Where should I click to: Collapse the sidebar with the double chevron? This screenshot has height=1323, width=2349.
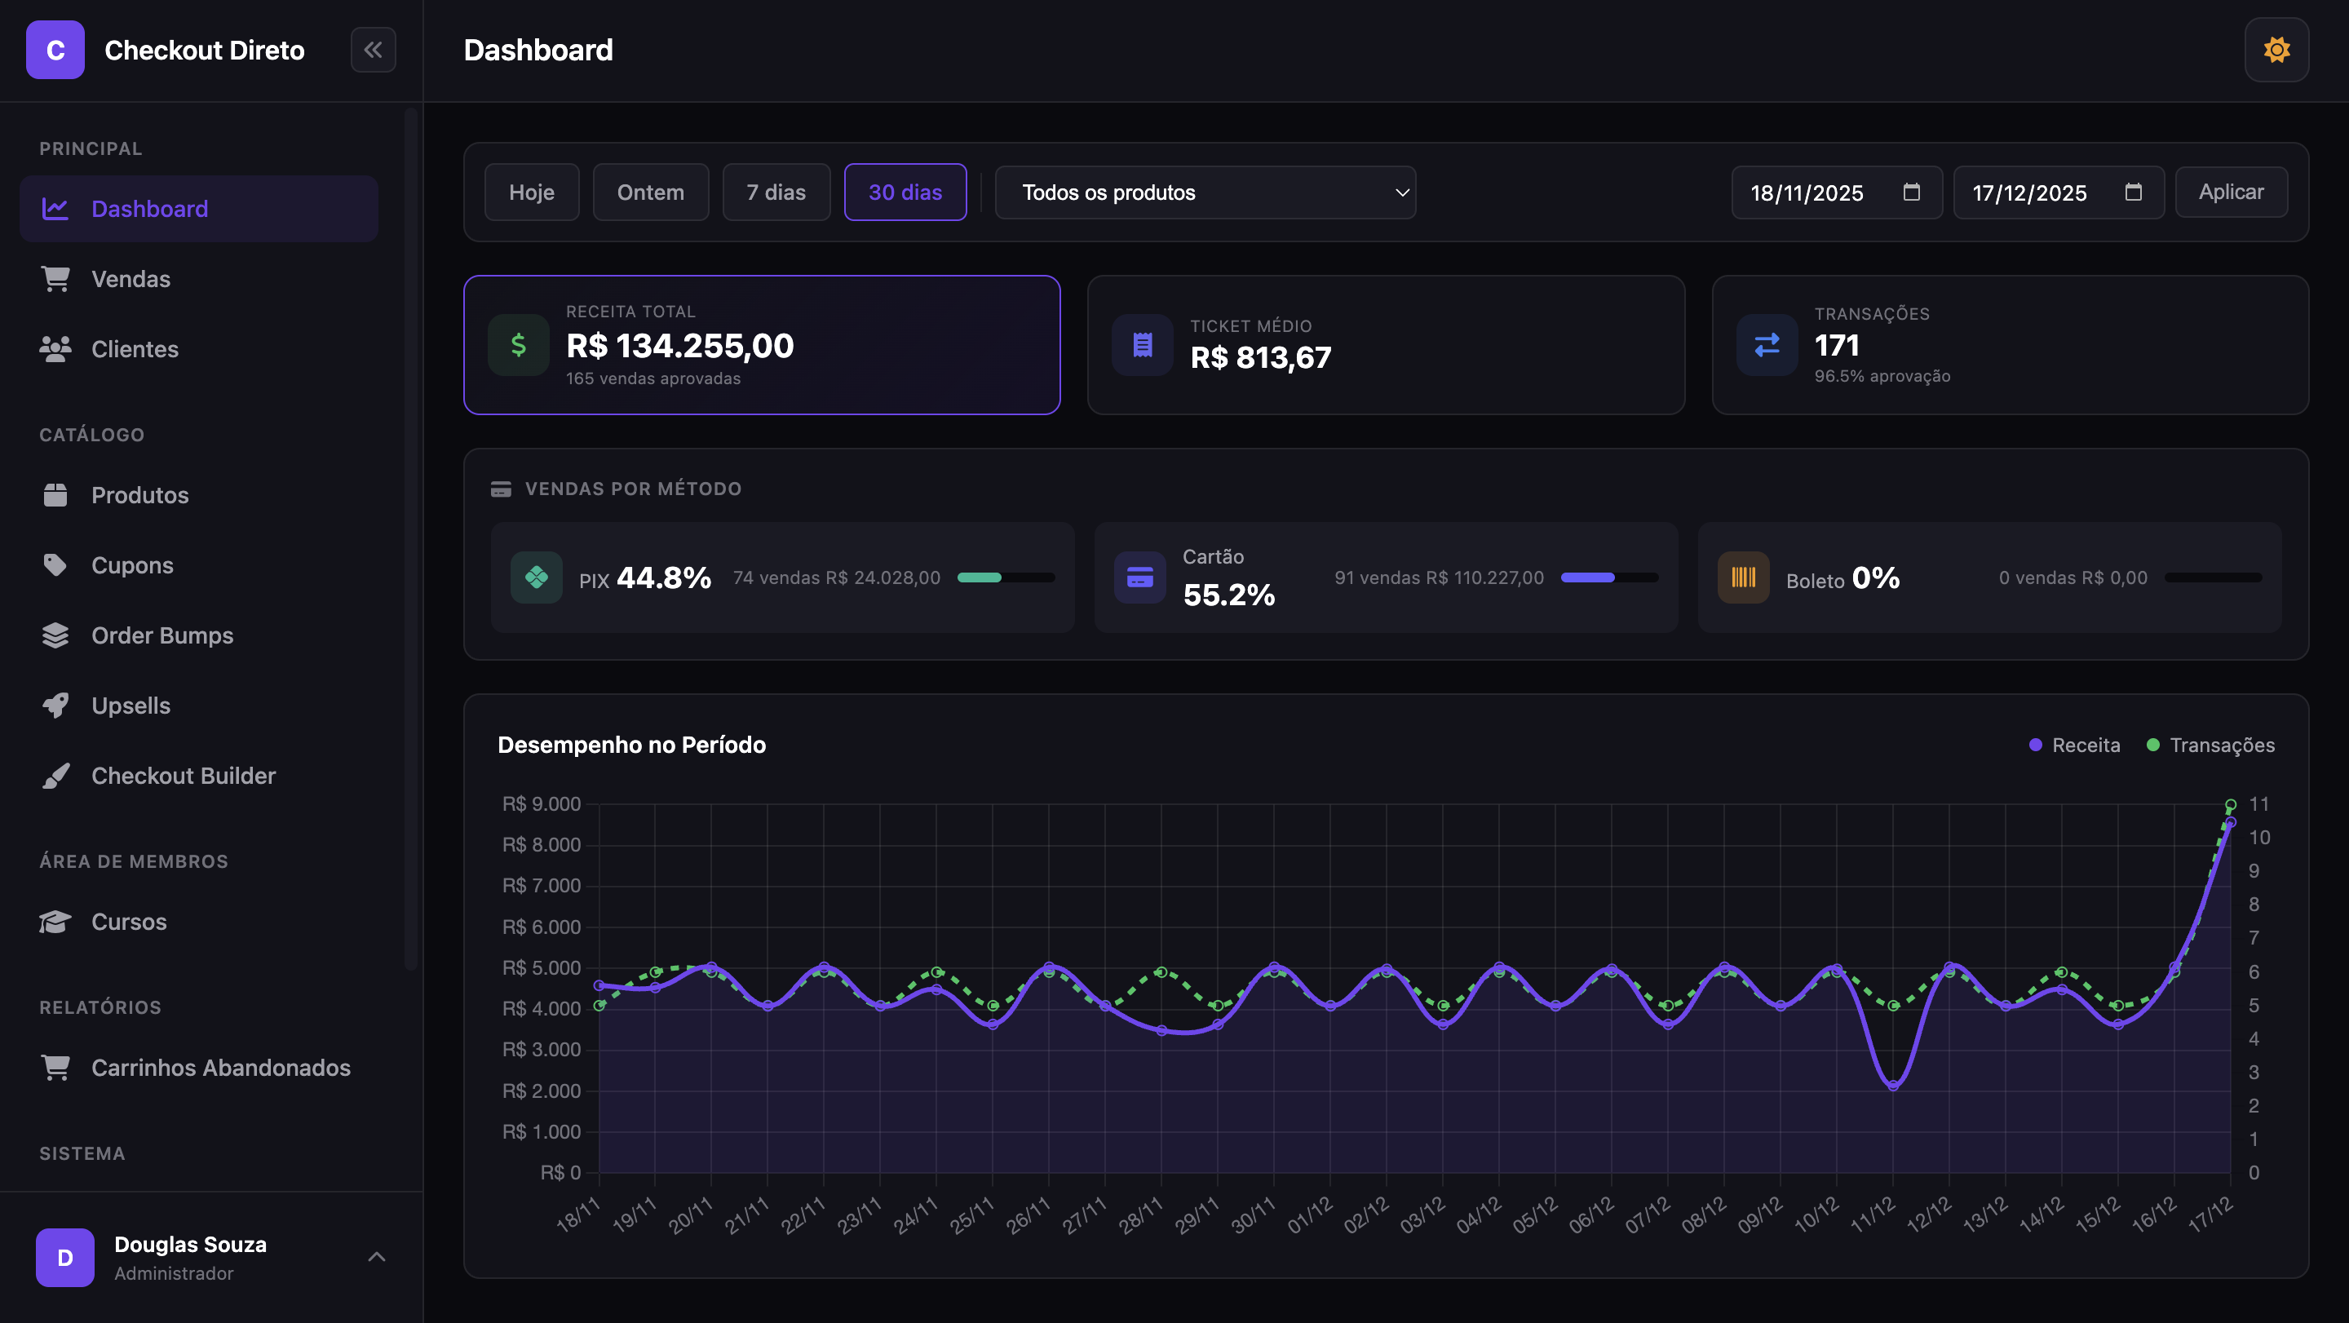[x=373, y=50]
